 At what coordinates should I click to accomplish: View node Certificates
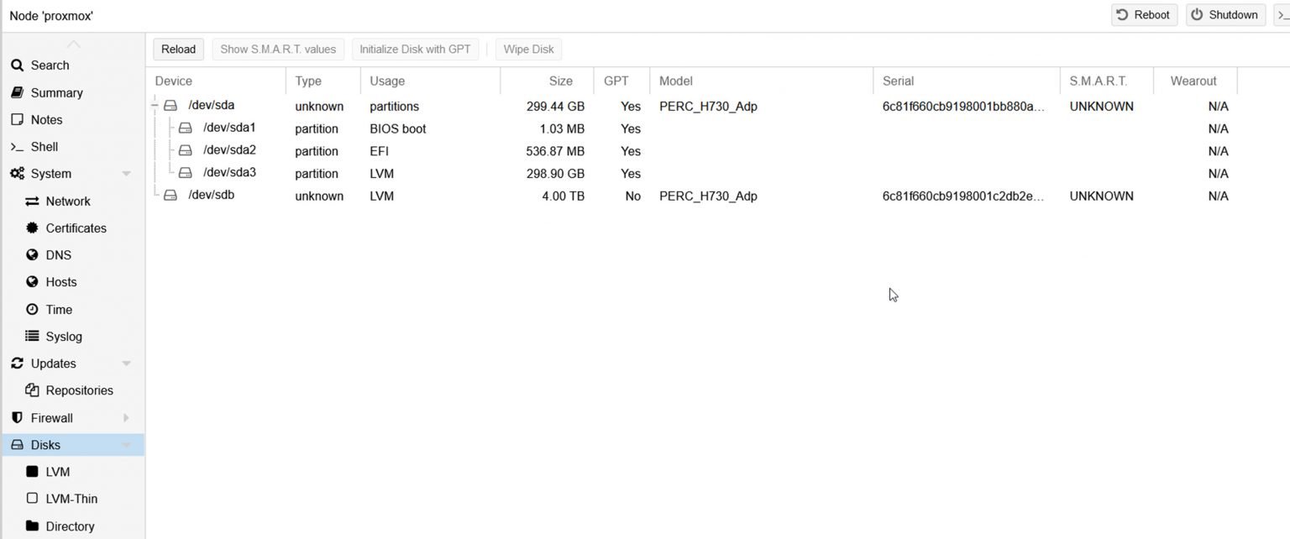pos(79,228)
